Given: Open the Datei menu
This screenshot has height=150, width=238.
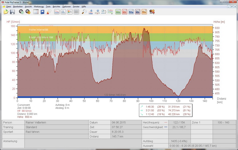Looking at the screenshot, I should [x=8, y=6].
